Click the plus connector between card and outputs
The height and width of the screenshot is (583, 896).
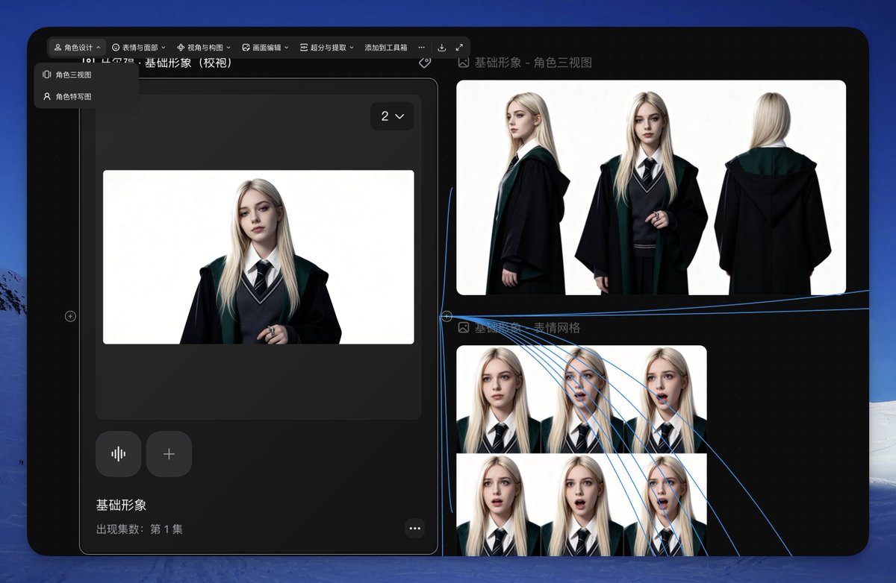pos(447,317)
